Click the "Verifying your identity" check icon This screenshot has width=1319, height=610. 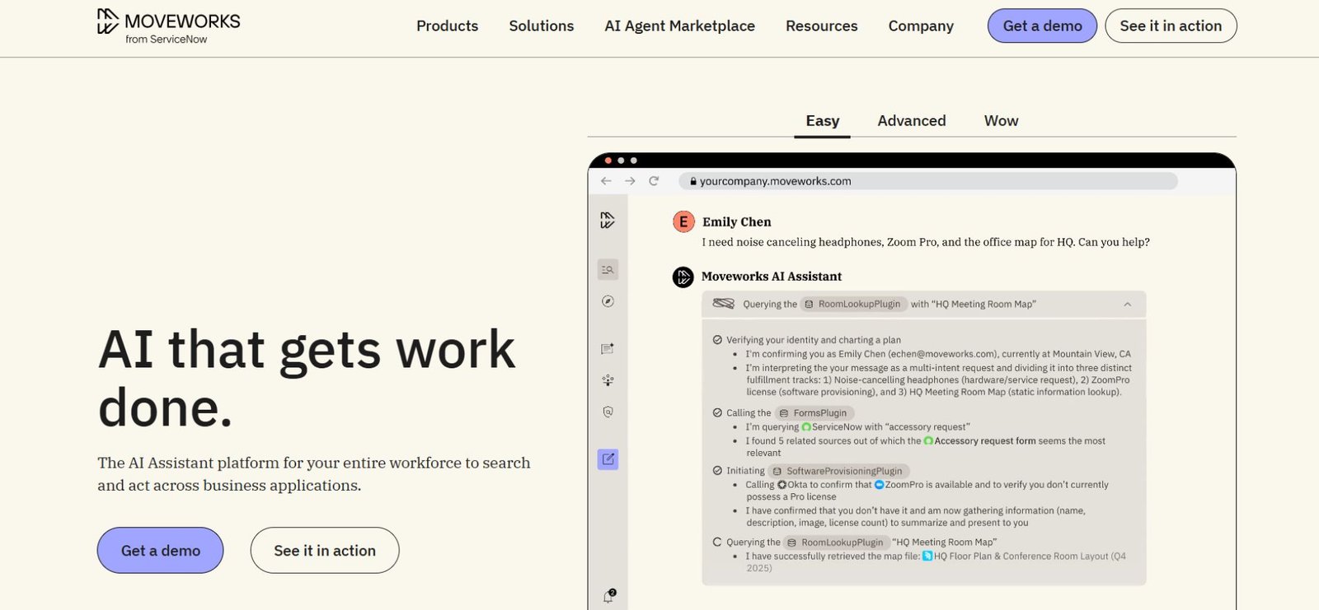[717, 340]
